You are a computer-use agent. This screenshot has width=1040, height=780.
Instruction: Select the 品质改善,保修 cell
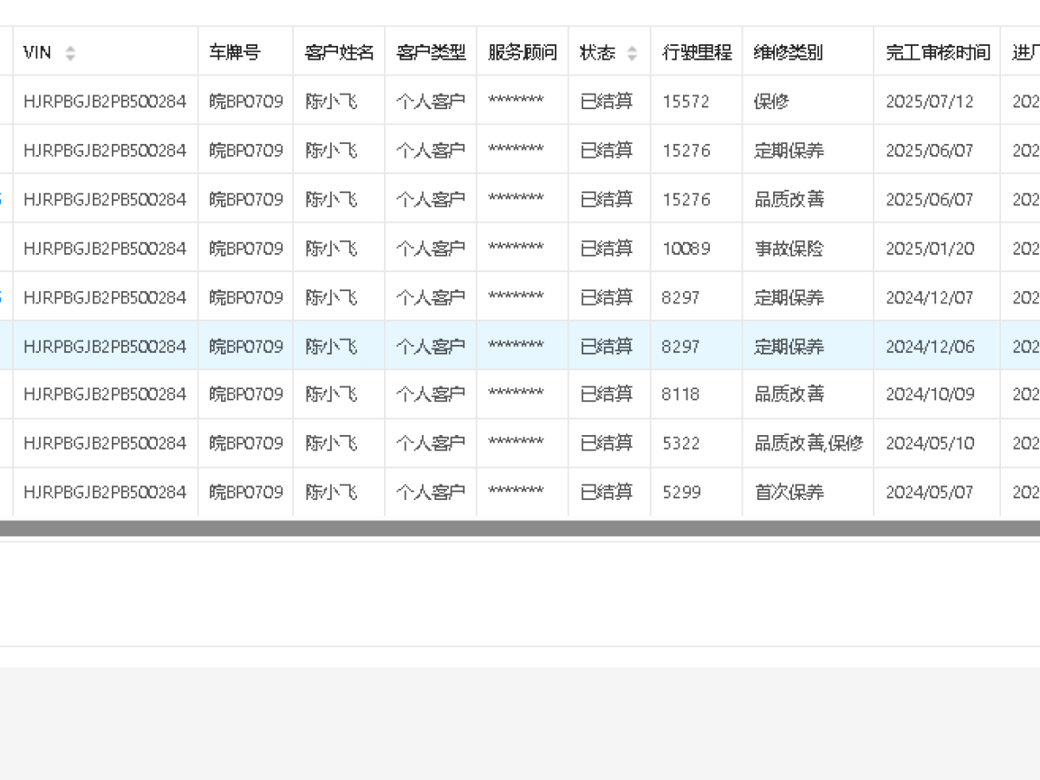point(809,444)
